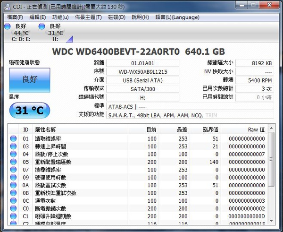Viewport: 283px width, 232px height.
Task: Open the 語言(L)(Language) menu
Action: 177,17
